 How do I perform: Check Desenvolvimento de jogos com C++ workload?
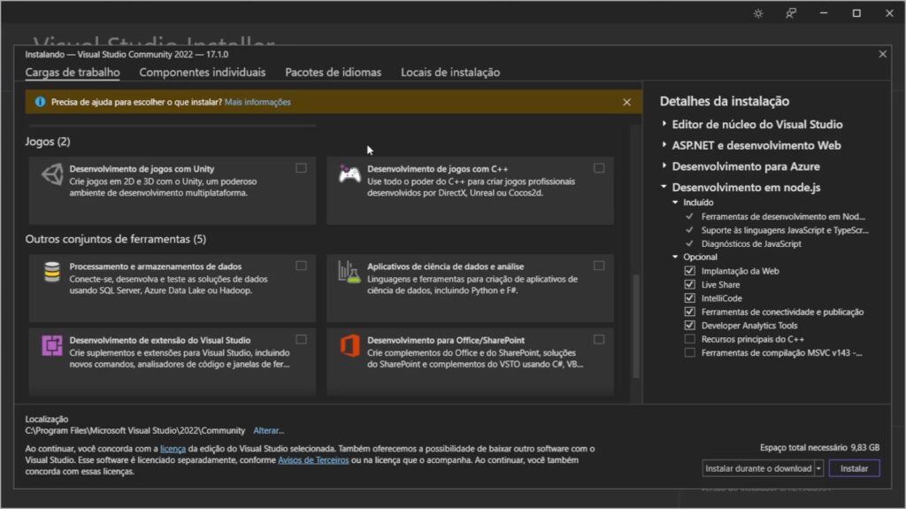(x=599, y=168)
